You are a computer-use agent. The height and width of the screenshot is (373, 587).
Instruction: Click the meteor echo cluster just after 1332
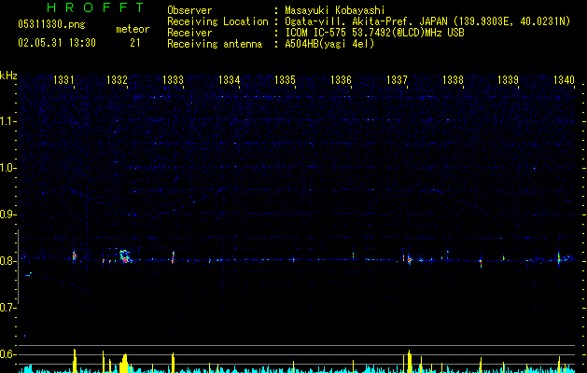pyautogui.click(x=125, y=256)
